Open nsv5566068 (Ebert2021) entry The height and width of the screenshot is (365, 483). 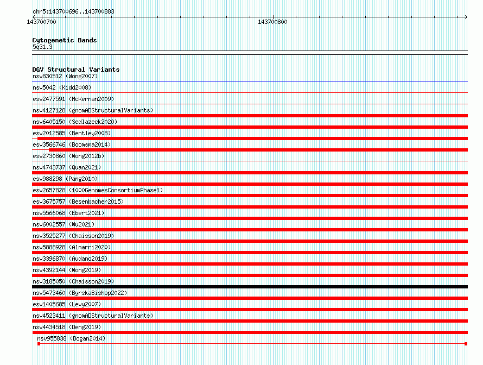(x=68, y=213)
